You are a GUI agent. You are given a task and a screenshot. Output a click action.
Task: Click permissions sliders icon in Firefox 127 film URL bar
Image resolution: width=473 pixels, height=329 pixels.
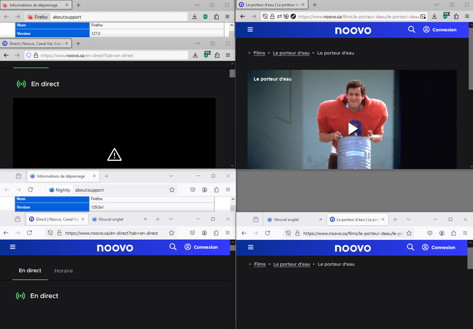coord(279,16)
